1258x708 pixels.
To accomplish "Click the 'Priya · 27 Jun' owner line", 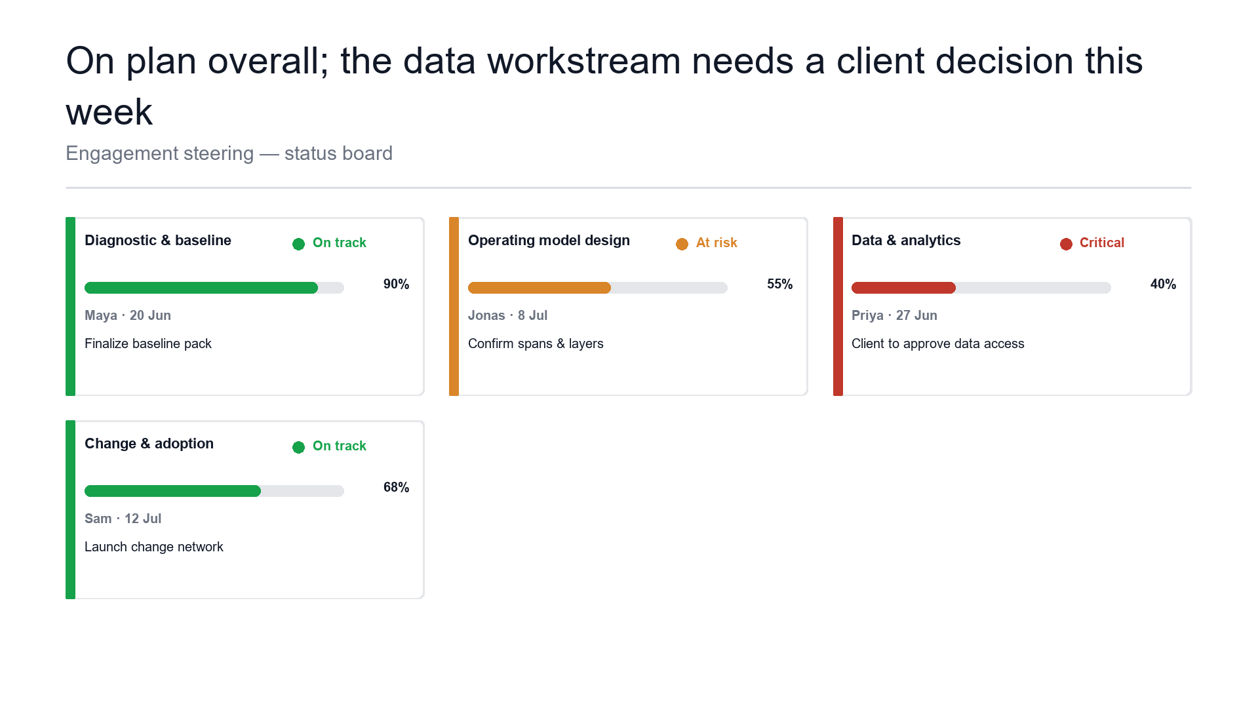I will (x=894, y=315).
